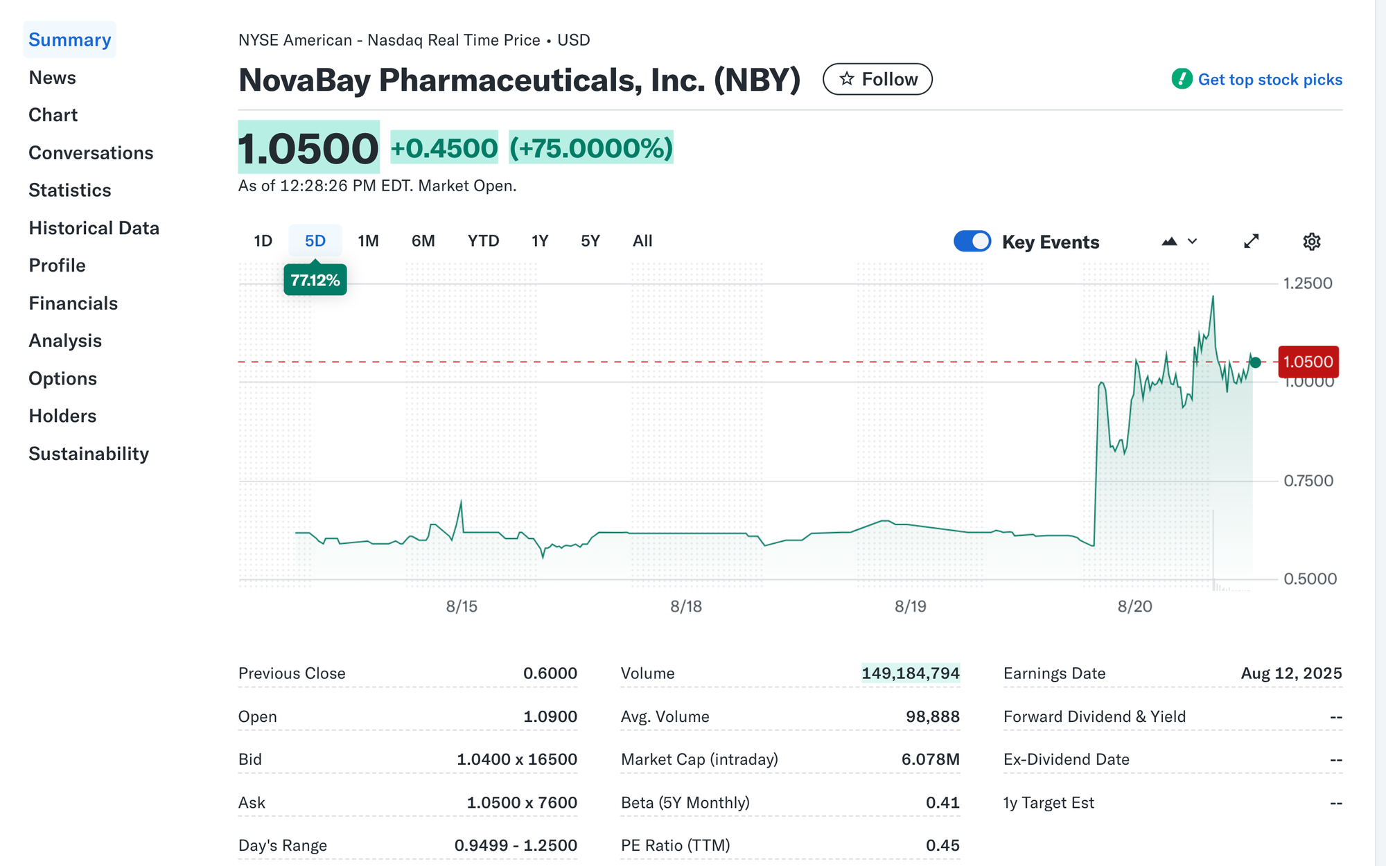
Task: Open Conversations in sidebar
Action: click(x=91, y=152)
